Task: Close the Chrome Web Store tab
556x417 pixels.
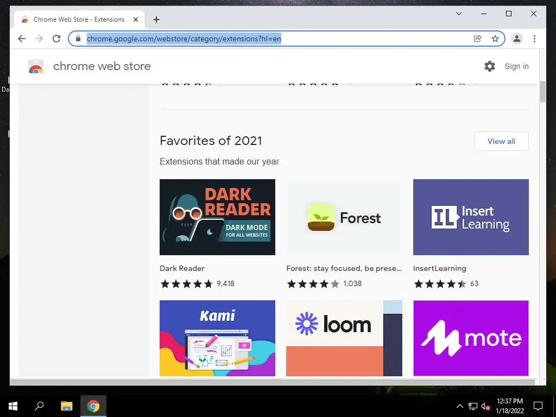Action: point(135,20)
